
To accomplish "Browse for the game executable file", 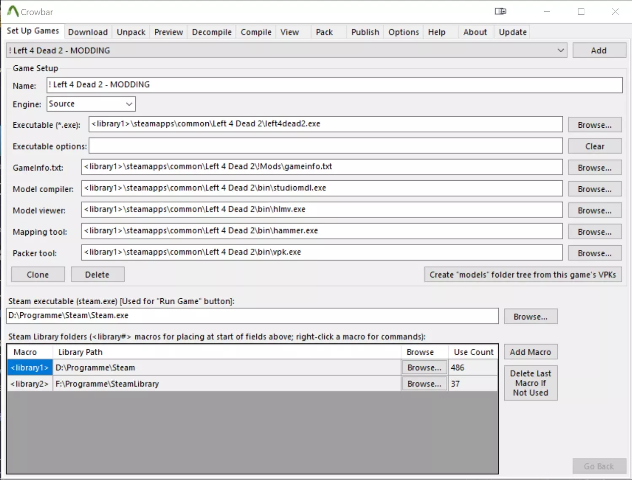I will point(594,125).
